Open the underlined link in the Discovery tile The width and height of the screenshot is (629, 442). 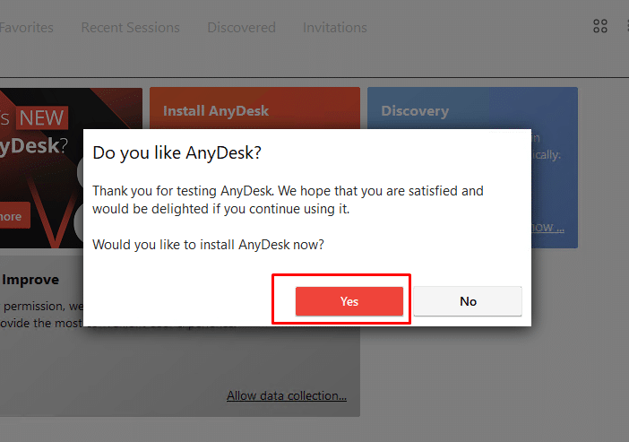[548, 228]
